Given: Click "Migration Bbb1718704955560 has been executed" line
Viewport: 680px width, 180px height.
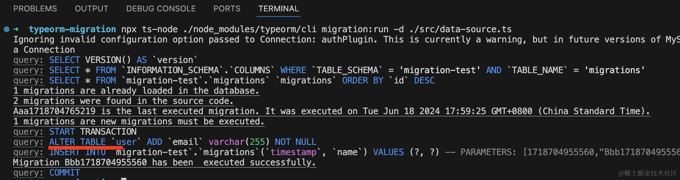Looking at the screenshot, I should [164, 162].
